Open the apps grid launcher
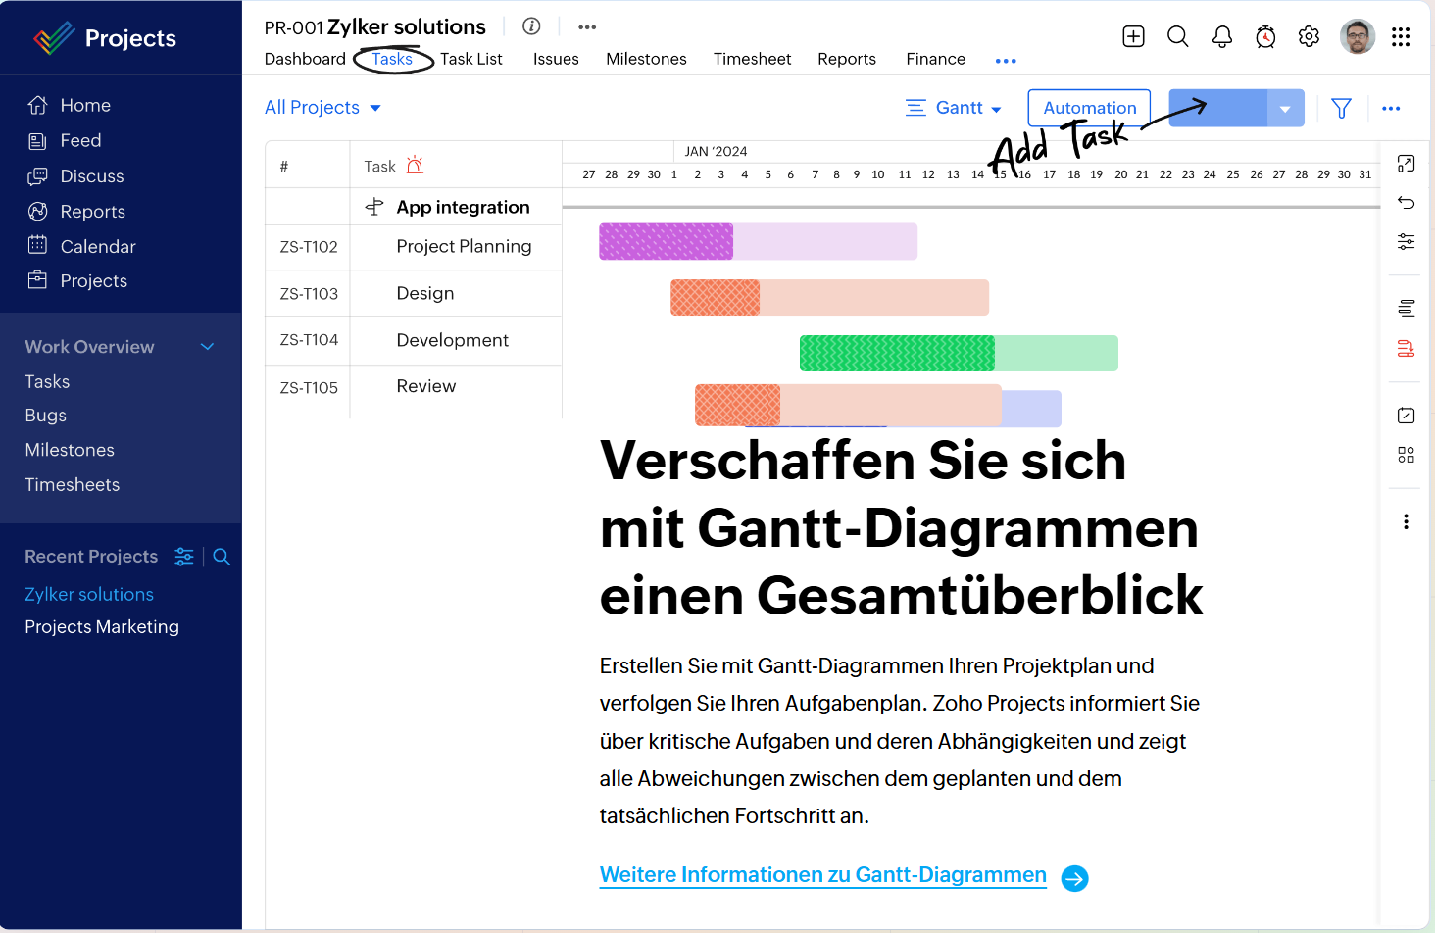This screenshot has width=1435, height=933. pos(1401,37)
